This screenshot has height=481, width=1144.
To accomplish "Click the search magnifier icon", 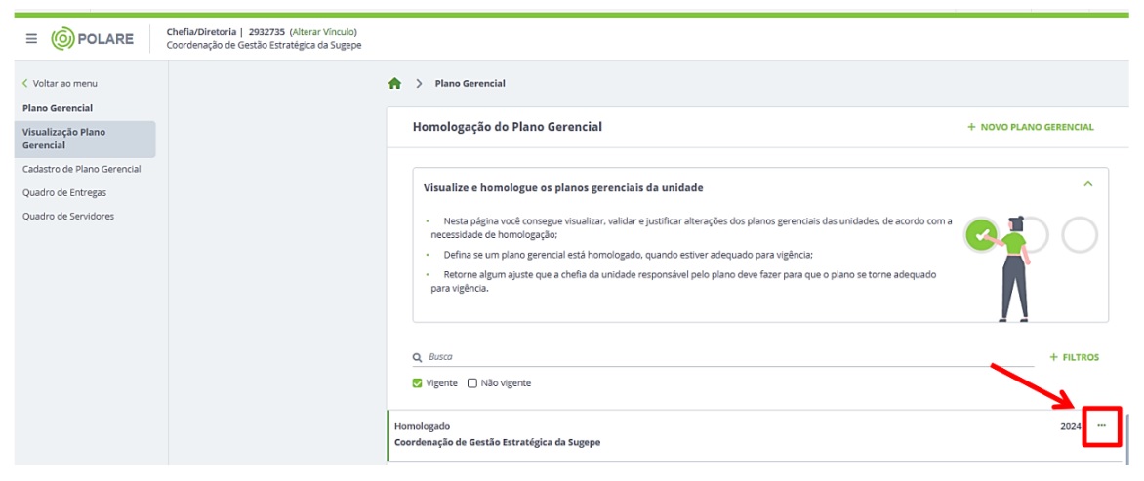I will coord(418,358).
